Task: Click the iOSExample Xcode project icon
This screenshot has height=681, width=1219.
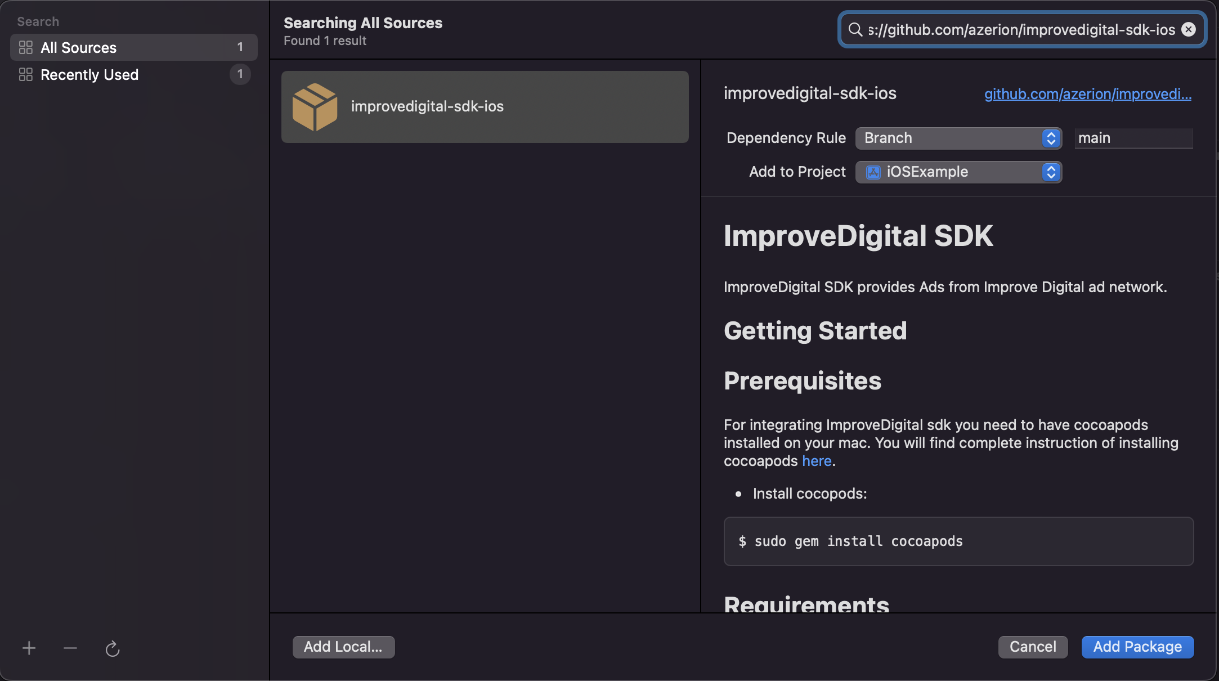Action: [x=873, y=172]
